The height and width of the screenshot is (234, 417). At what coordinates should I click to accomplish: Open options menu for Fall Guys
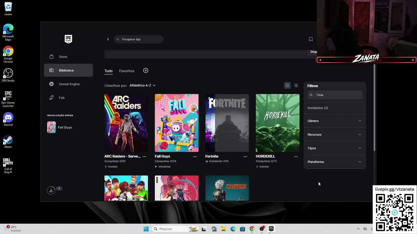[x=195, y=156]
